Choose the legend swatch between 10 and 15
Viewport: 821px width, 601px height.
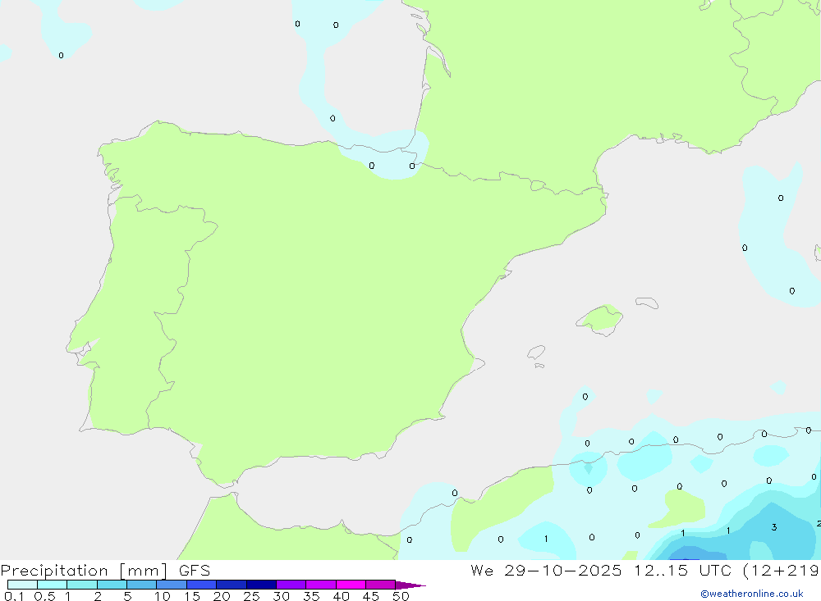click(172, 585)
